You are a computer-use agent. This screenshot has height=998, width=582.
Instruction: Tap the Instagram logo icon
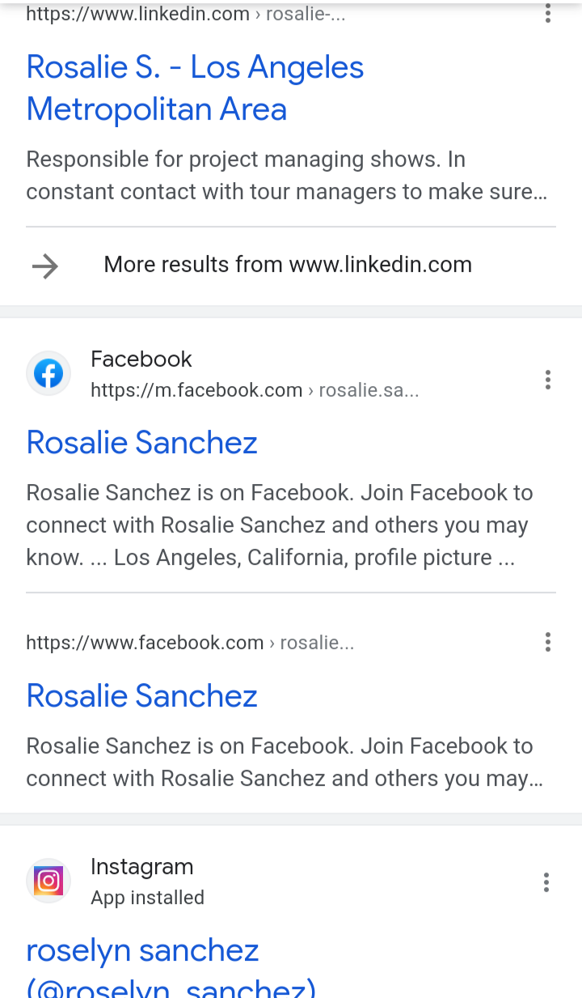48,881
